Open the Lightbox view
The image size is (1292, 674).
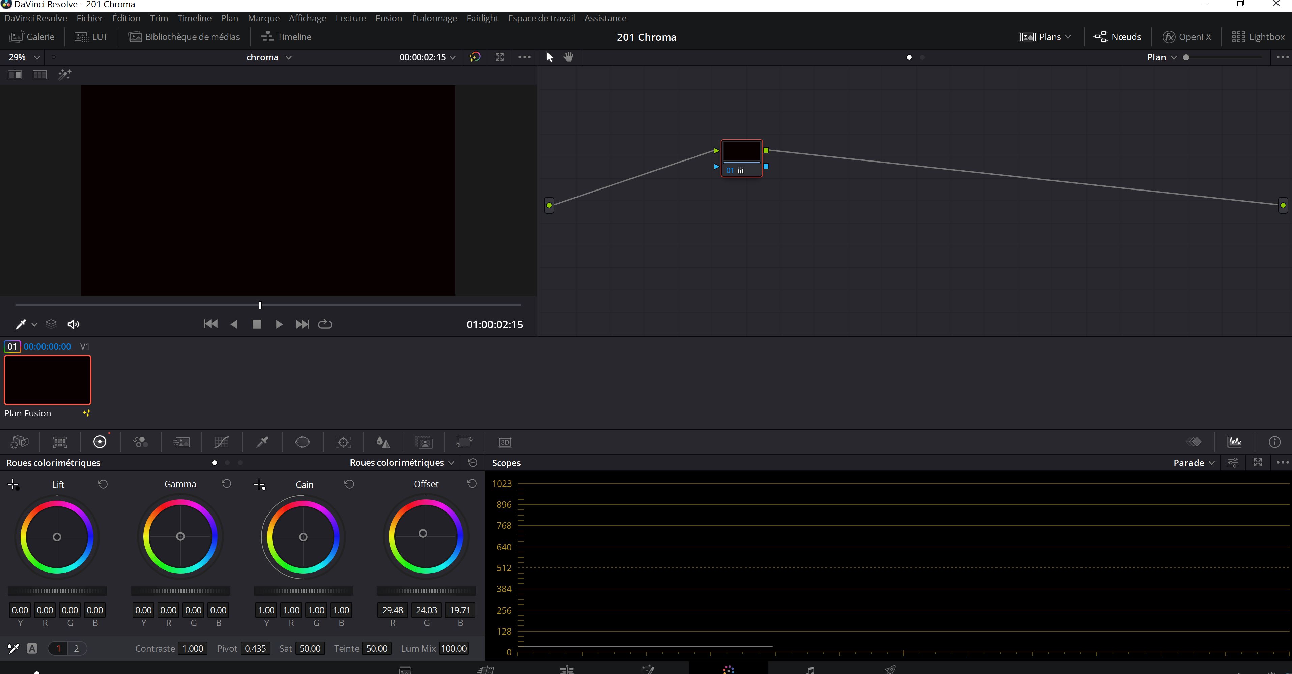pos(1258,37)
